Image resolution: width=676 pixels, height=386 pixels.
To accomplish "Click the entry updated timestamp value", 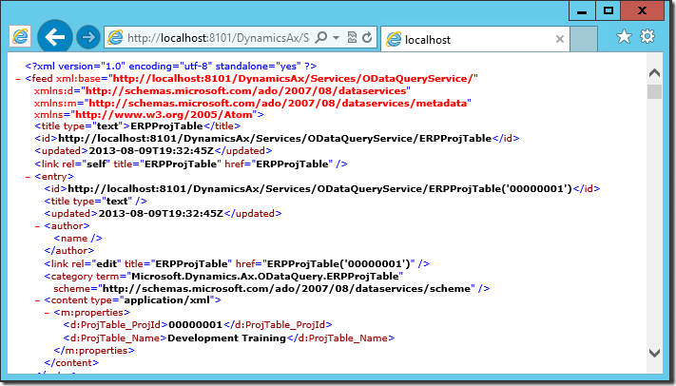I will point(161,214).
